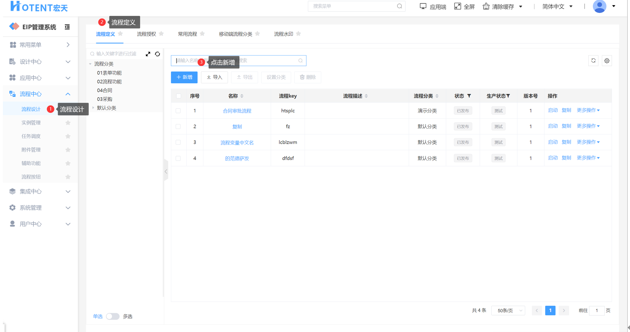Click the 状态 column filter icon
The width and height of the screenshot is (630, 332).
pyautogui.click(x=469, y=96)
